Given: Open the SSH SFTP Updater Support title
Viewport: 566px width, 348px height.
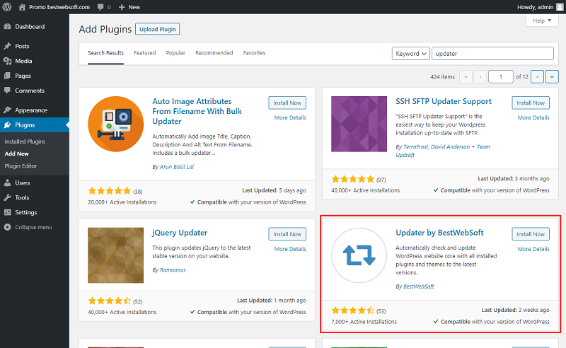Looking at the screenshot, I should (x=444, y=101).
